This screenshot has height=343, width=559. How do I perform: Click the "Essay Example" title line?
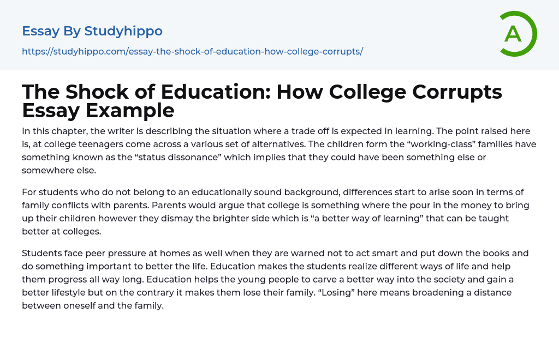pyautogui.click(x=98, y=111)
